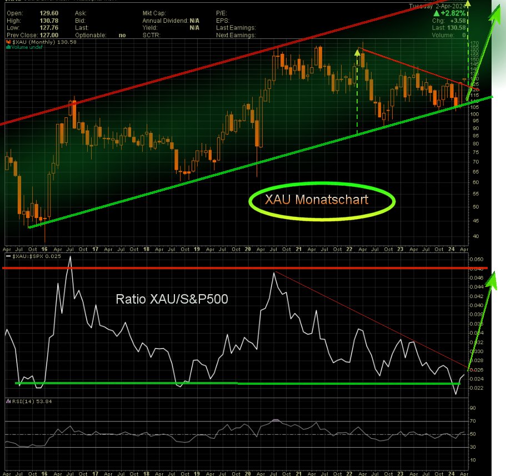Click year 22 on price chart time axis
This screenshot has height=476, width=506.
click(349, 249)
